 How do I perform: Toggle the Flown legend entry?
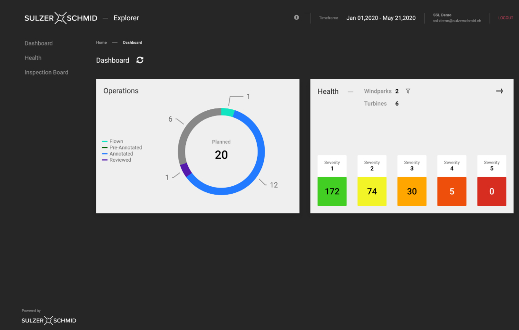(113, 141)
